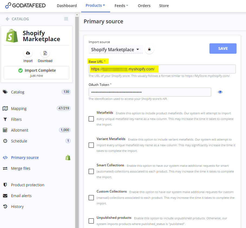Viewport: 246px width, 228px height.
Task: Click the GoDataFeed logo
Action: click(25, 5)
